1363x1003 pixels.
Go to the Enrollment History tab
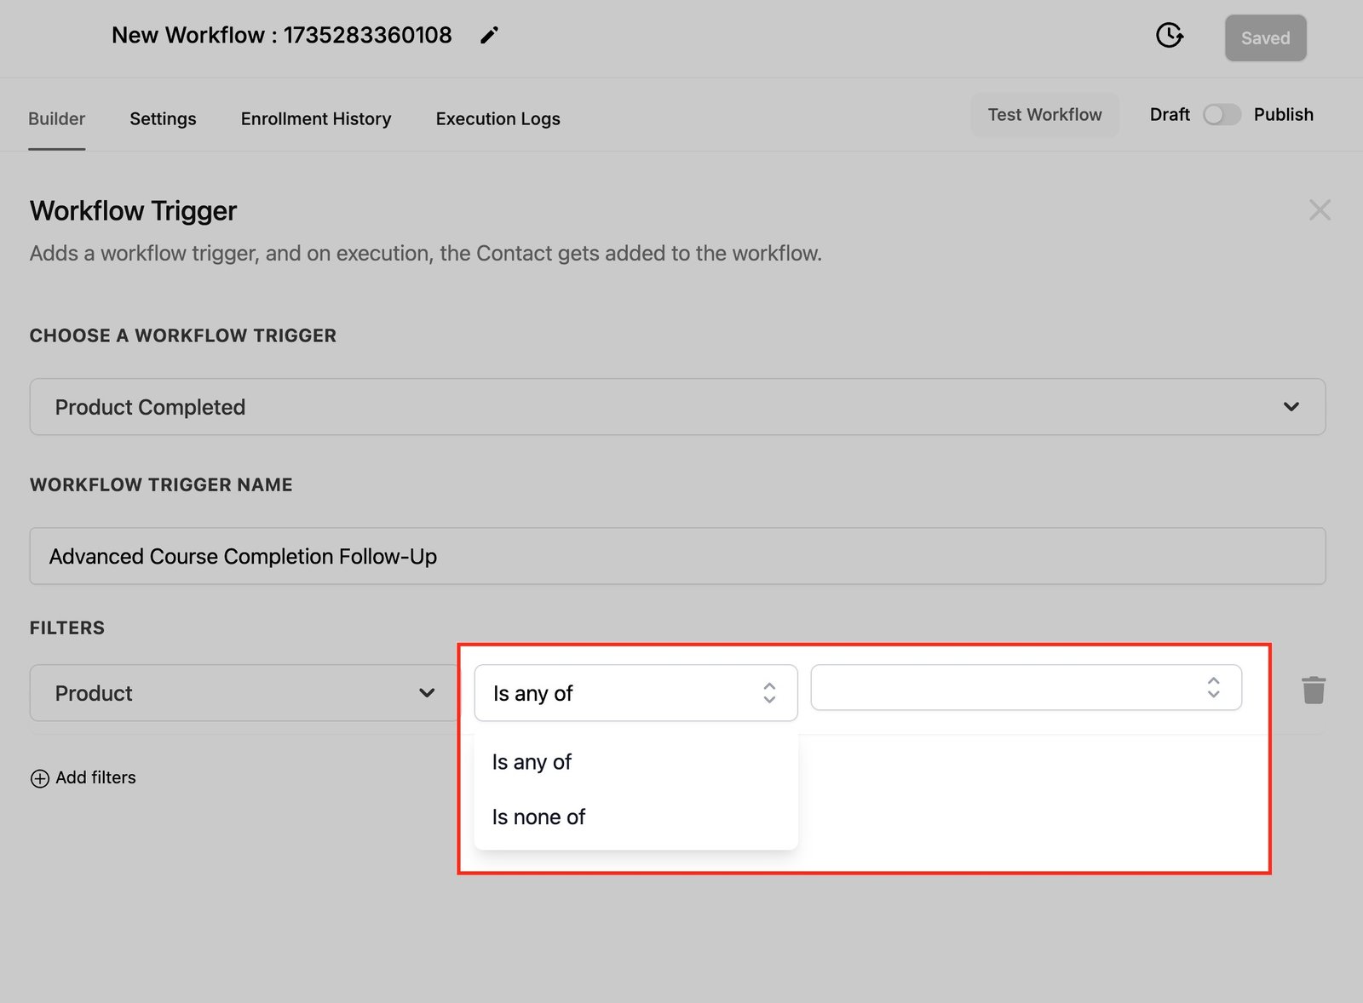pos(316,119)
